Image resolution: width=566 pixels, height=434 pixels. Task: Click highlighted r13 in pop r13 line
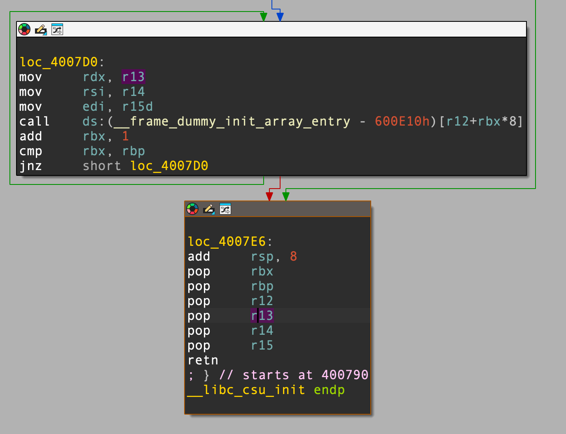(x=262, y=316)
